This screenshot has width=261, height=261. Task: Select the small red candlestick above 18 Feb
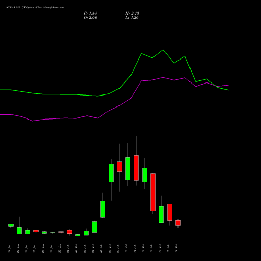click(178, 223)
